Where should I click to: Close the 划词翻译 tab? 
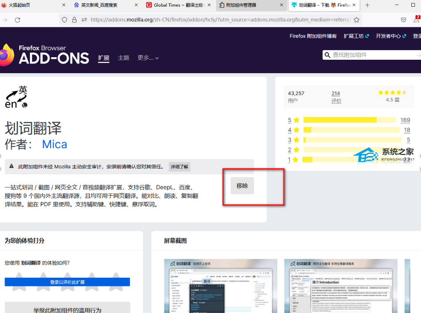(354, 5)
